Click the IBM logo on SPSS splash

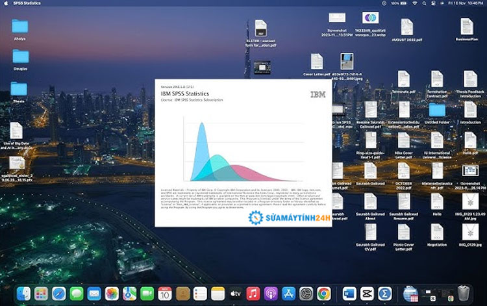click(318, 94)
